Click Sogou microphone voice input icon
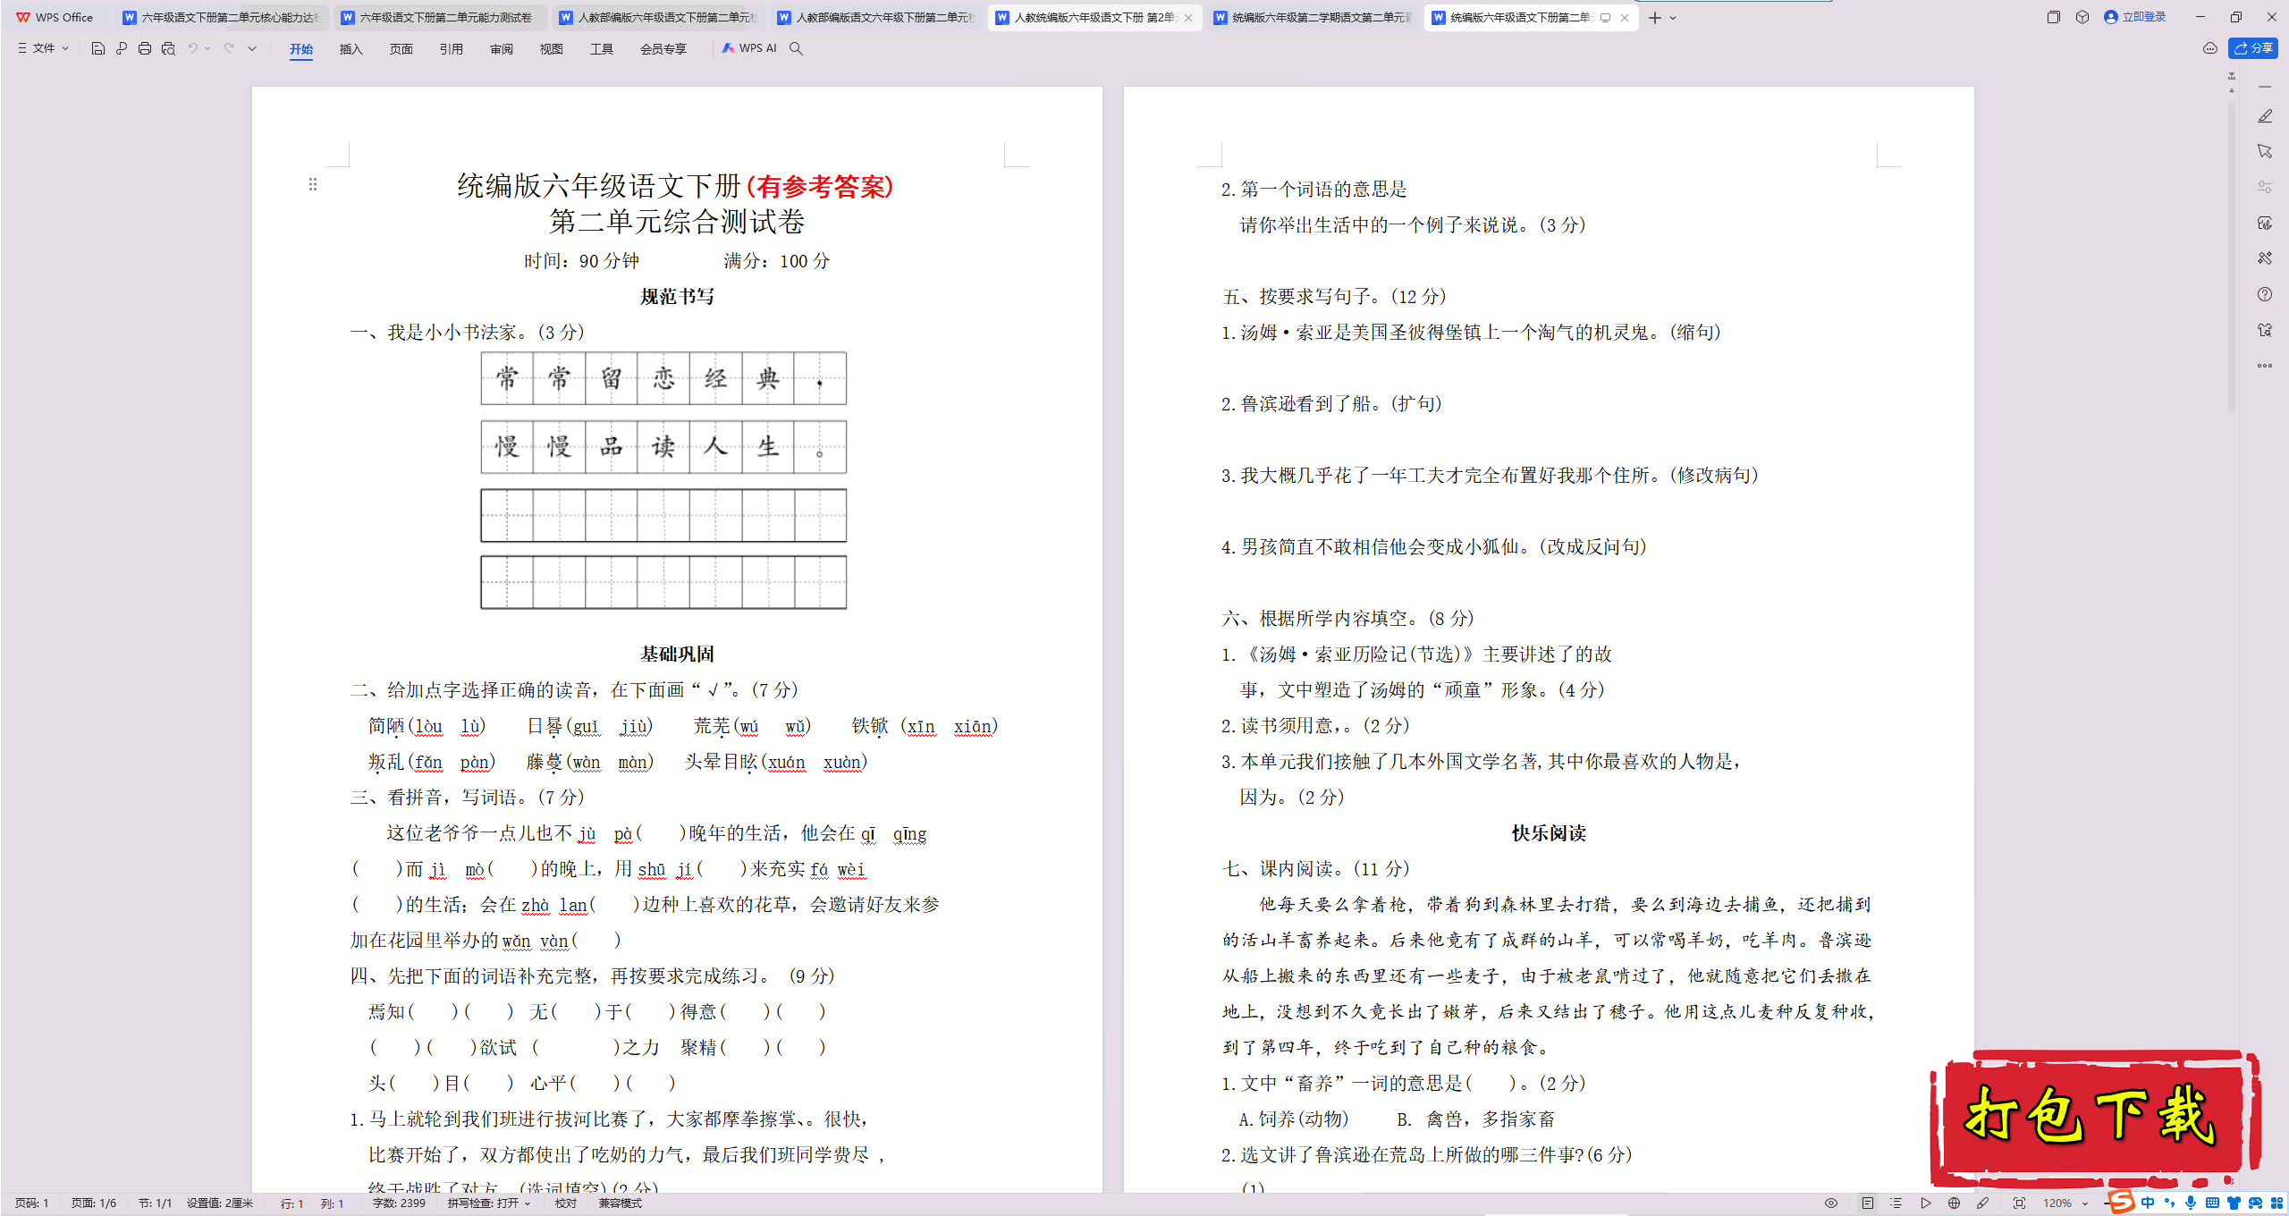Screen dimensions: 2289x1216 click(2191, 1203)
